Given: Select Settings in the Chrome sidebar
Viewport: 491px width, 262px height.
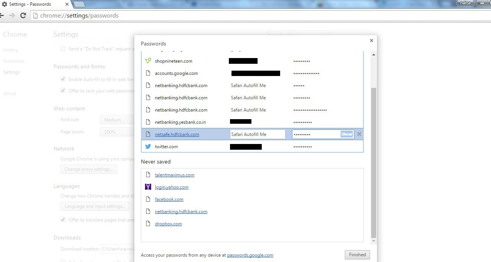Looking at the screenshot, I should 11,72.
